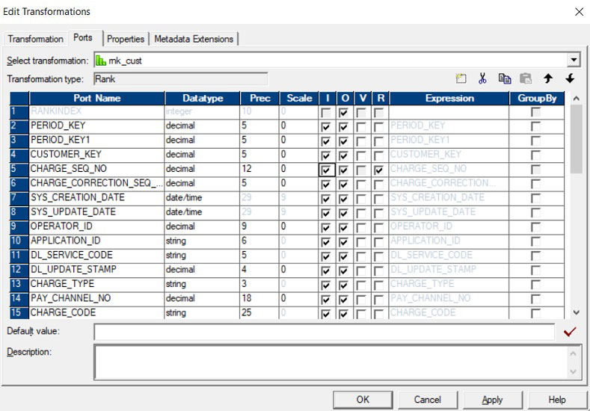
Task: Select the CHARGE_CORRECTION_SEQ port name
Action: click(x=96, y=183)
